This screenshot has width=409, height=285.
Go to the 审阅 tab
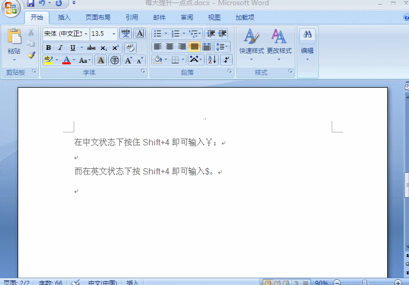(x=187, y=18)
